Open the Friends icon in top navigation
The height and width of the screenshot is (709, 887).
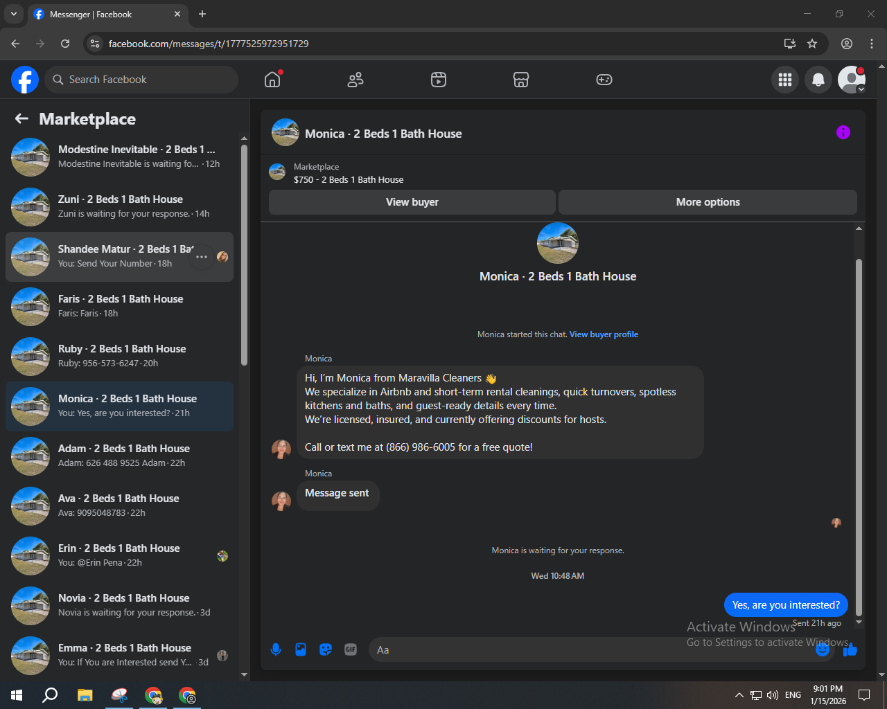pos(355,80)
